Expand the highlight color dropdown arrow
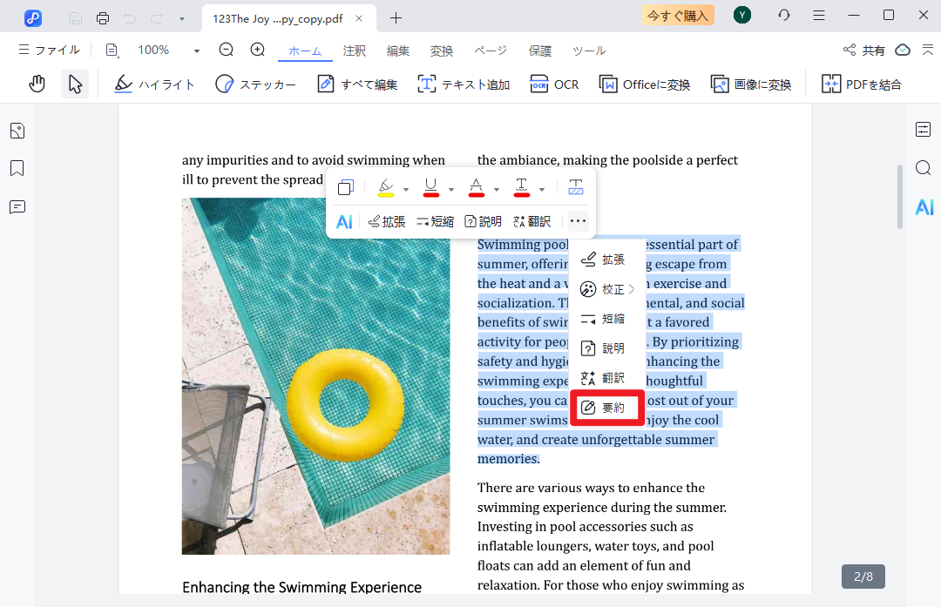 [406, 189]
